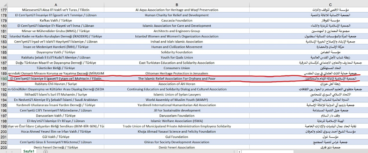Select 'Youth for Quds Union' cell

[177, 57]
